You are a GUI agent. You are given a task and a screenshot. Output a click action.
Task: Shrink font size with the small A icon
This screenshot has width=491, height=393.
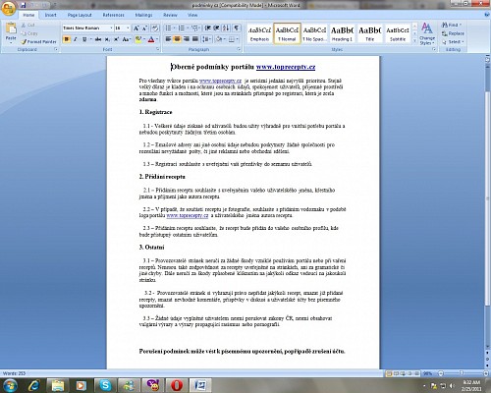(x=144, y=28)
